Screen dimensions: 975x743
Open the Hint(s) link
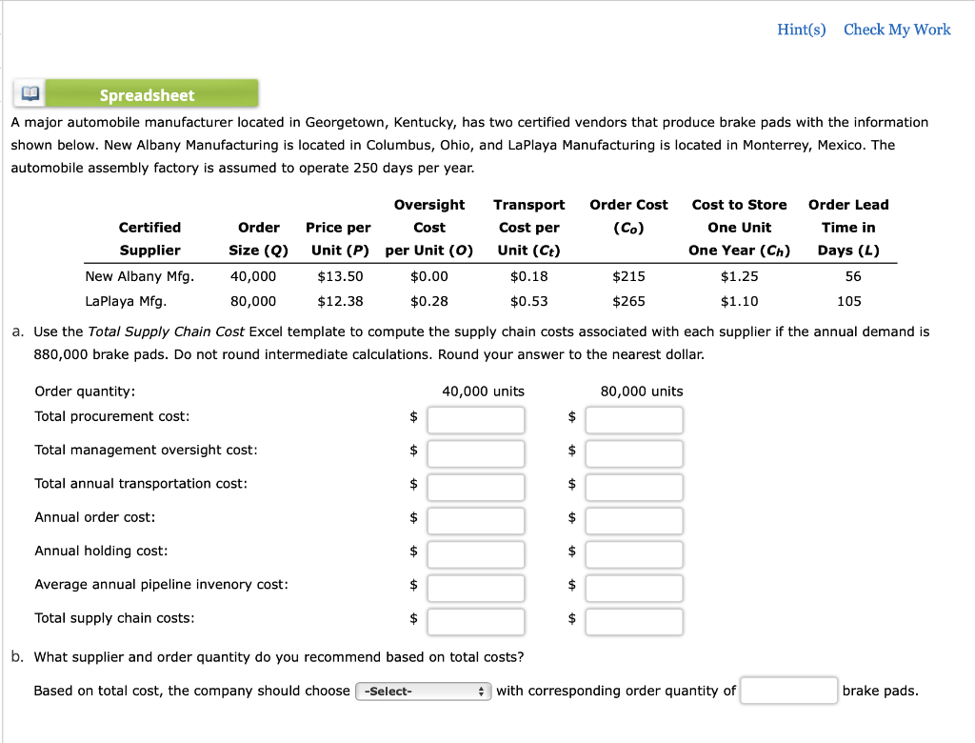[801, 30]
